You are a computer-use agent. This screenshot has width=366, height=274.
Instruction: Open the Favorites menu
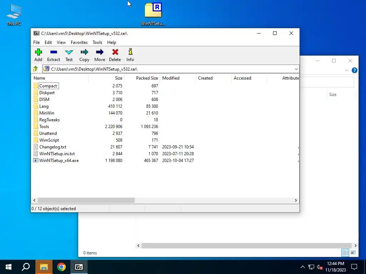coord(79,42)
